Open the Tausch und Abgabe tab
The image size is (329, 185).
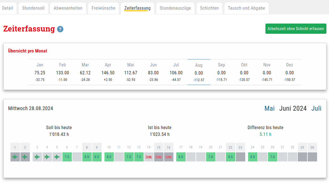pos(246,8)
